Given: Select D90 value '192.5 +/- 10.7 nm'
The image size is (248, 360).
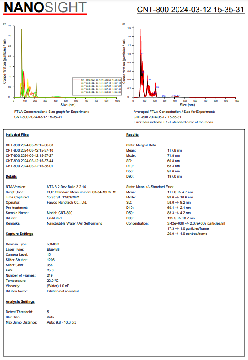Looking at the screenshot, I should point(181,218).
